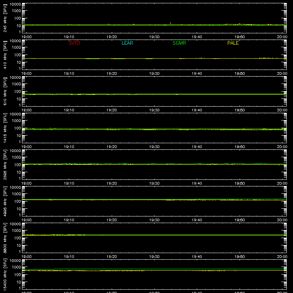293x293 pixels.
Task: Click 19:30 tick label under 610 MHz plot
Action: coord(154,110)
